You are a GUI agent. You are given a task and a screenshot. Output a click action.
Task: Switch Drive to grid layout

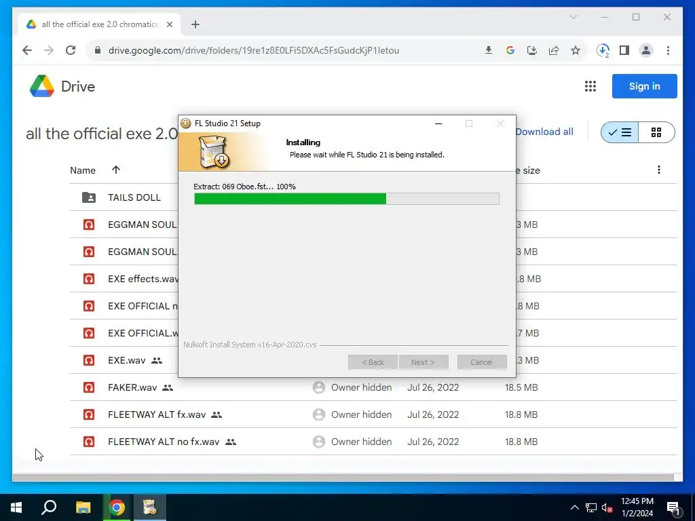pos(656,132)
